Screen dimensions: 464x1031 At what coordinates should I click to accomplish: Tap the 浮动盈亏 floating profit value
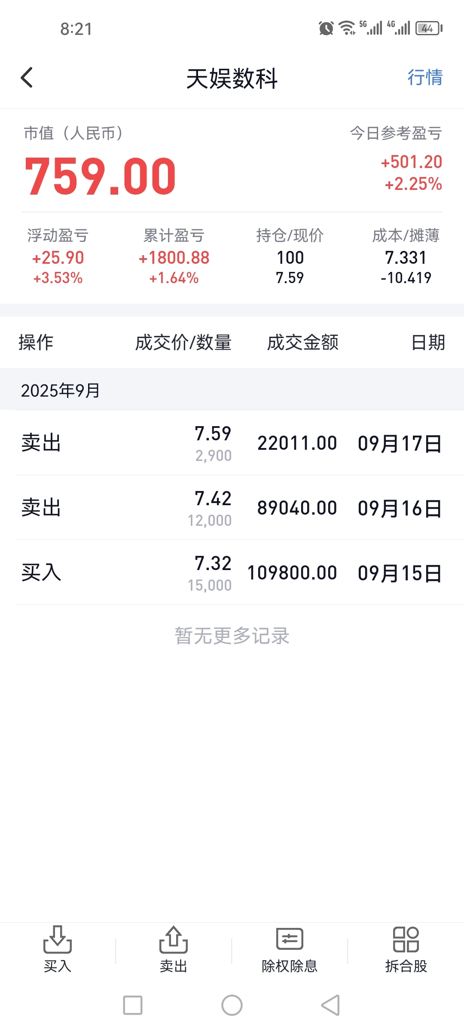coord(58,258)
